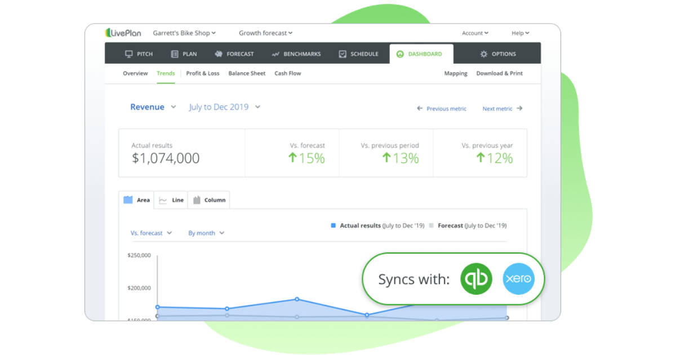The width and height of the screenshot is (676, 355).
Task: Open the Growth forecast dropdown
Action: point(265,33)
